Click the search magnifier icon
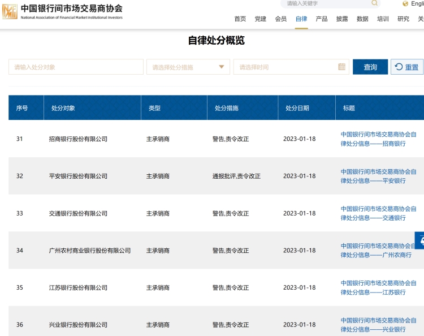Viewport: 424px width, 336px height. click(x=374, y=3)
